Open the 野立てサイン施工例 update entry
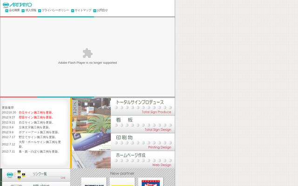This screenshot has height=186, width=298. pyautogui.click(x=37, y=137)
